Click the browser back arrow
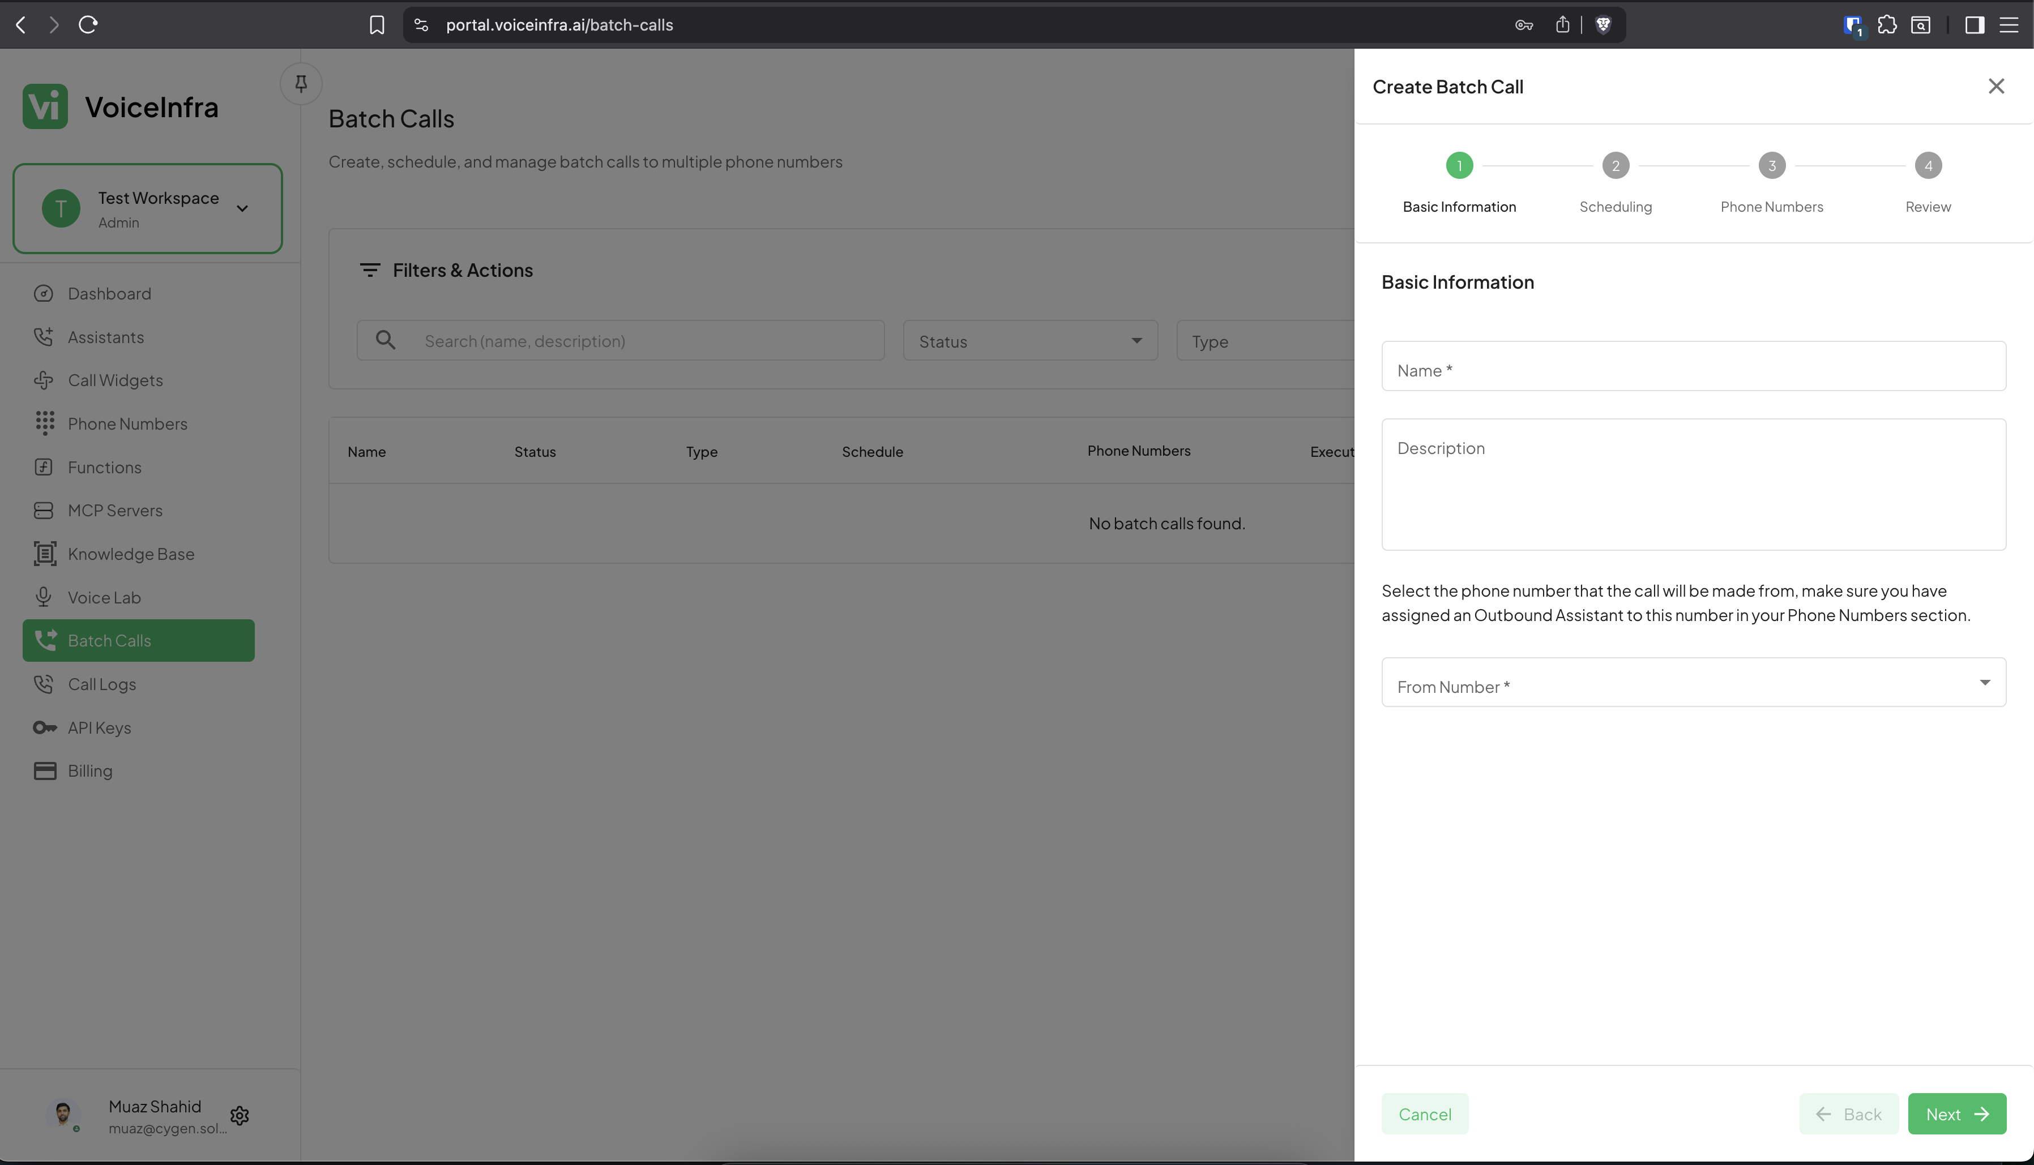2034x1165 pixels. pos(21,25)
